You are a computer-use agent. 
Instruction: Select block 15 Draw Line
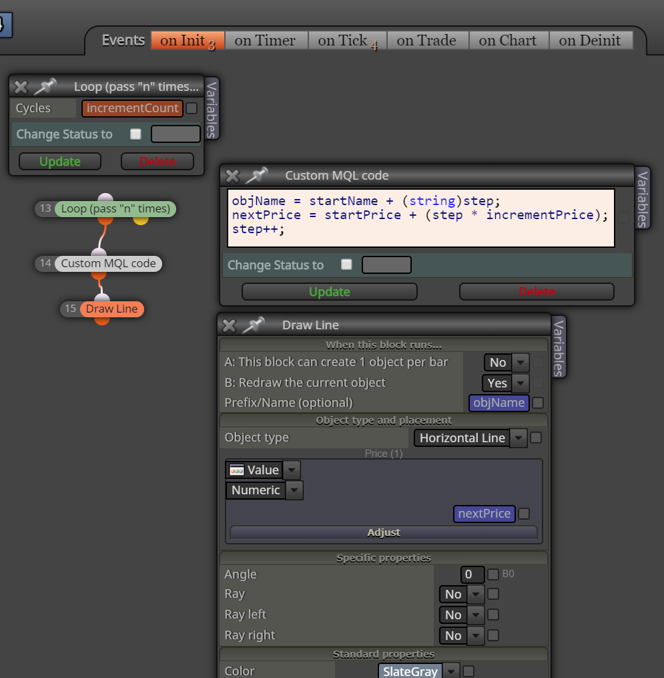click(x=111, y=309)
